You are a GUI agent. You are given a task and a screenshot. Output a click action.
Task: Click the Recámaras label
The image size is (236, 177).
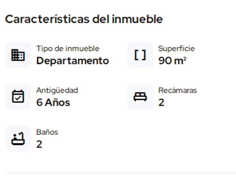tap(178, 90)
